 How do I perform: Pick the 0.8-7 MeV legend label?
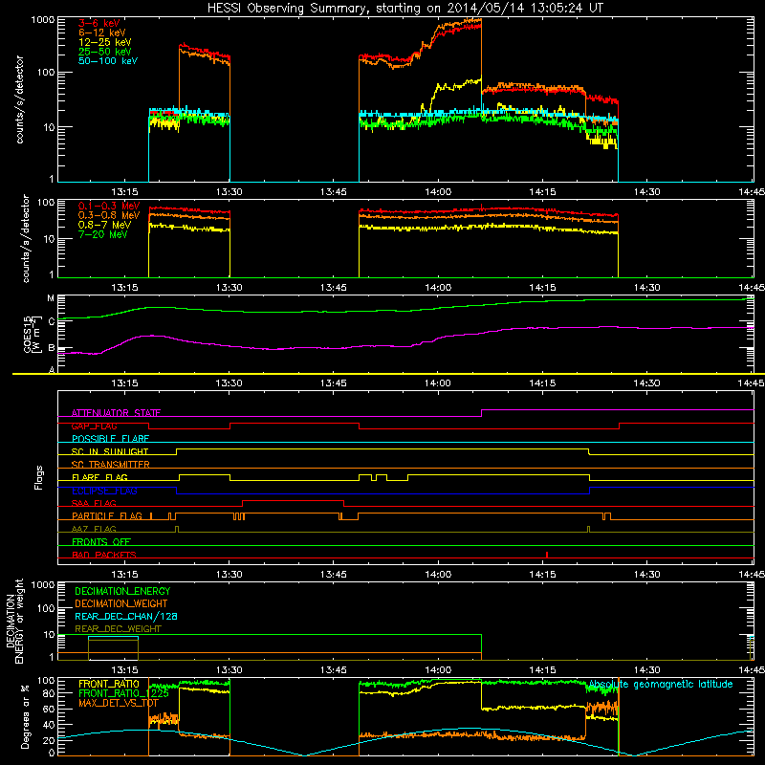pyautogui.click(x=104, y=225)
